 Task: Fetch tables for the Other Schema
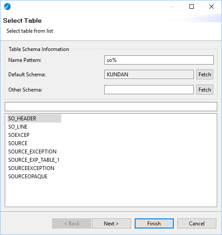tap(205, 90)
